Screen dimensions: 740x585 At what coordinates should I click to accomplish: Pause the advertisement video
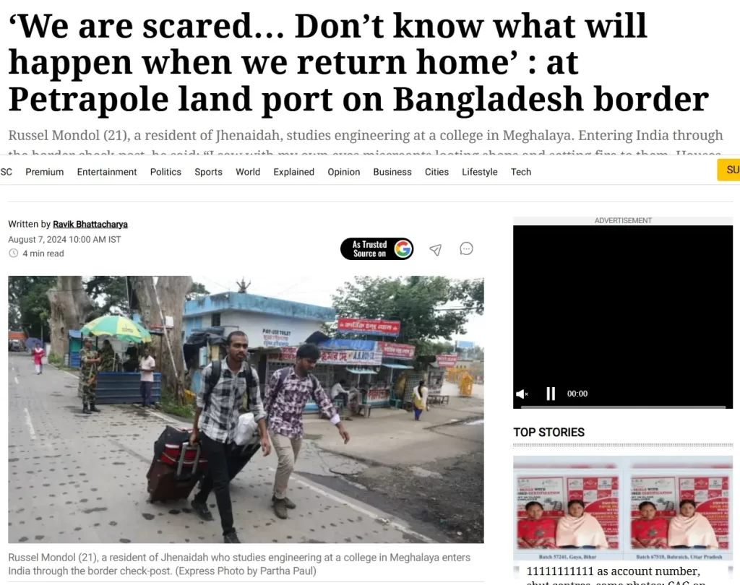coord(550,394)
